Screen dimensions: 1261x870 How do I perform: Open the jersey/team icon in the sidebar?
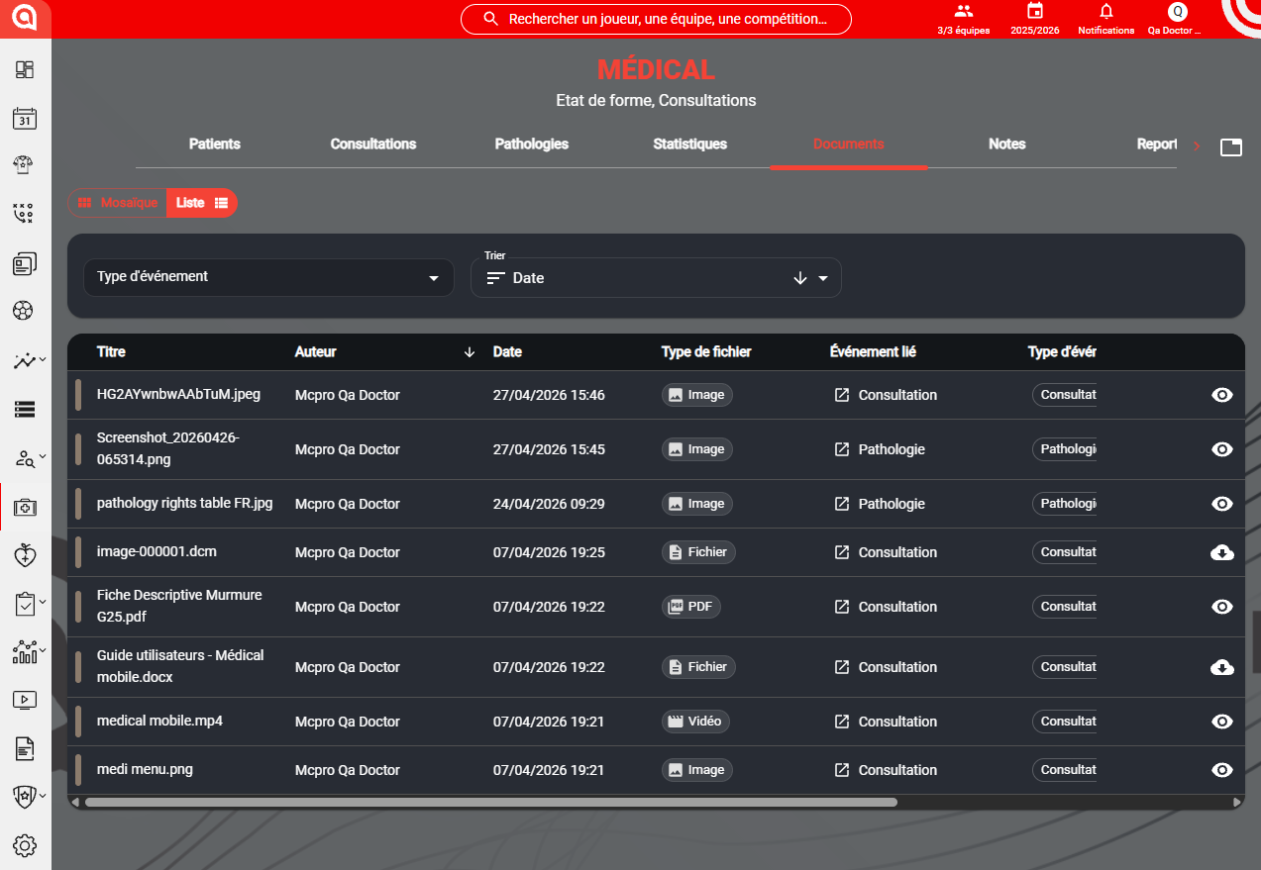[25, 164]
